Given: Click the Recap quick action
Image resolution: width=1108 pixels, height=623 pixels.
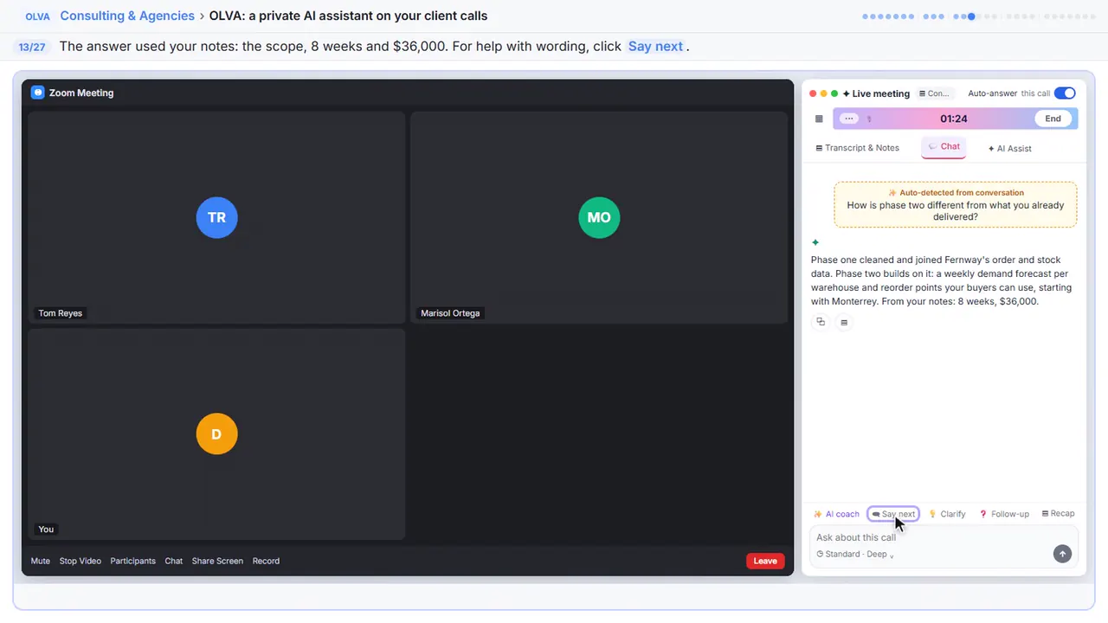Looking at the screenshot, I should pyautogui.click(x=1058, y=514).
